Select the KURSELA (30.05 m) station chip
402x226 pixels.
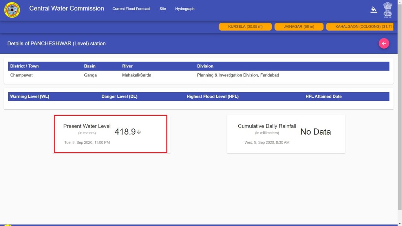tap(245, 27)
